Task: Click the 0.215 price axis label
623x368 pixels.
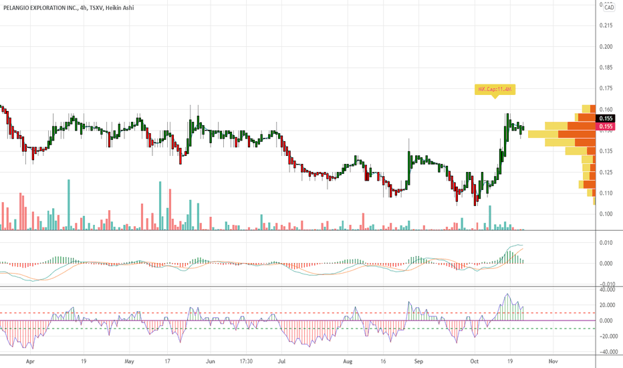Action: [x=606, y=25]
